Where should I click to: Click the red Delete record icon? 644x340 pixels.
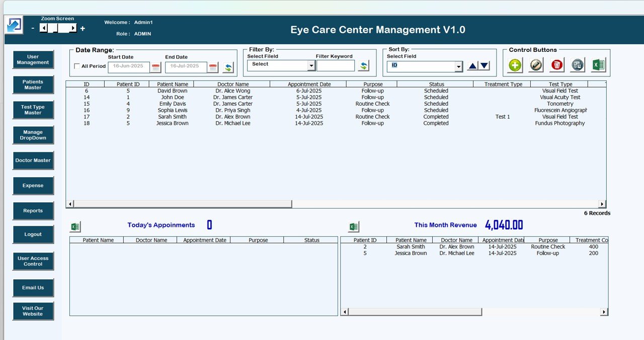pyautogui.click(x=557, y=65)
